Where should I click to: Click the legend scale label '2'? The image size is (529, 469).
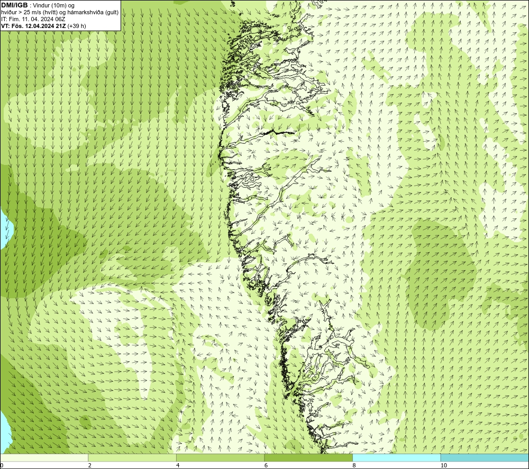[x=90, y=466]
